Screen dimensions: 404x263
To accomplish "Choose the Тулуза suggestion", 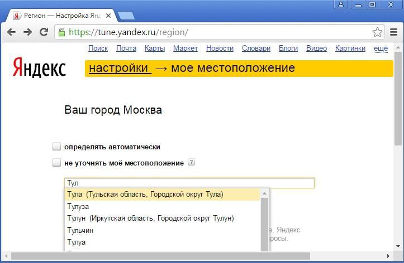I will click(162, 206).
